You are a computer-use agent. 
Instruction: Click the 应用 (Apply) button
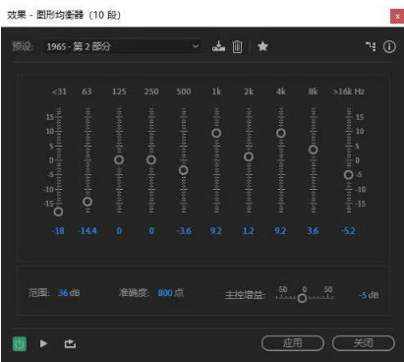pos(293,343)
